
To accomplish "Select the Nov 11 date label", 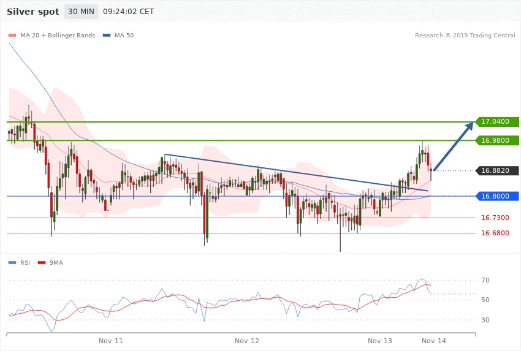I will (111, 340).
